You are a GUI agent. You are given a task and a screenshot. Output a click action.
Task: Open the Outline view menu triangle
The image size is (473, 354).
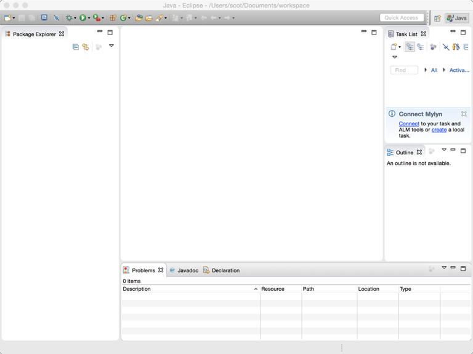pos(444,149)
